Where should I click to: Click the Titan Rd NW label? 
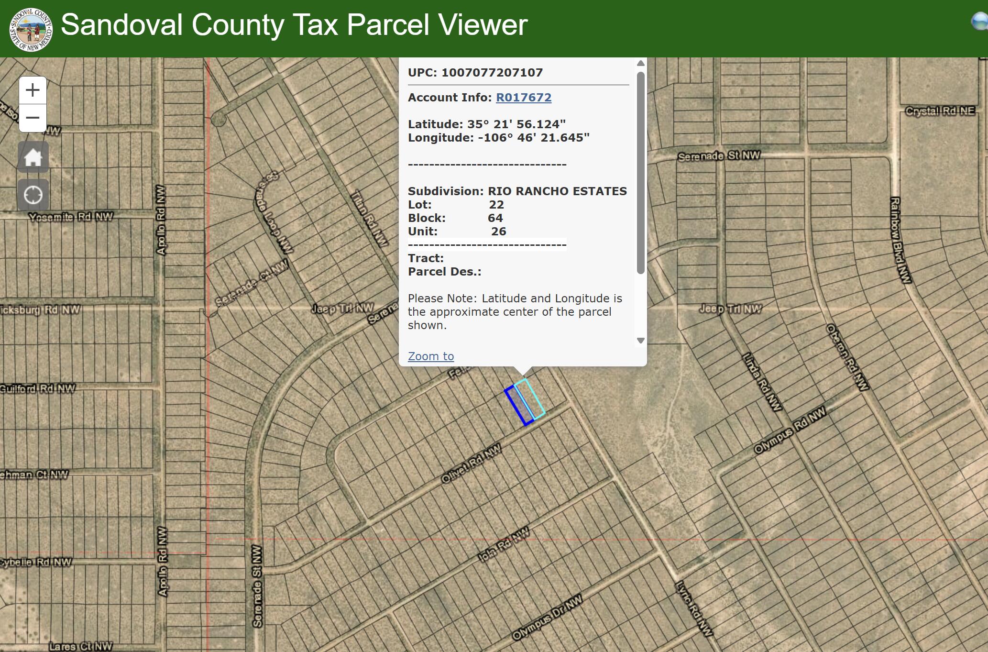pyautogui.click(x=369, y=218)
